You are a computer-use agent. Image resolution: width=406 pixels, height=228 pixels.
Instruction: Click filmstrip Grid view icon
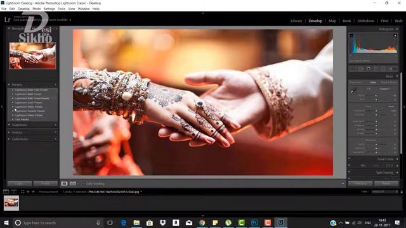click(23, 192)
